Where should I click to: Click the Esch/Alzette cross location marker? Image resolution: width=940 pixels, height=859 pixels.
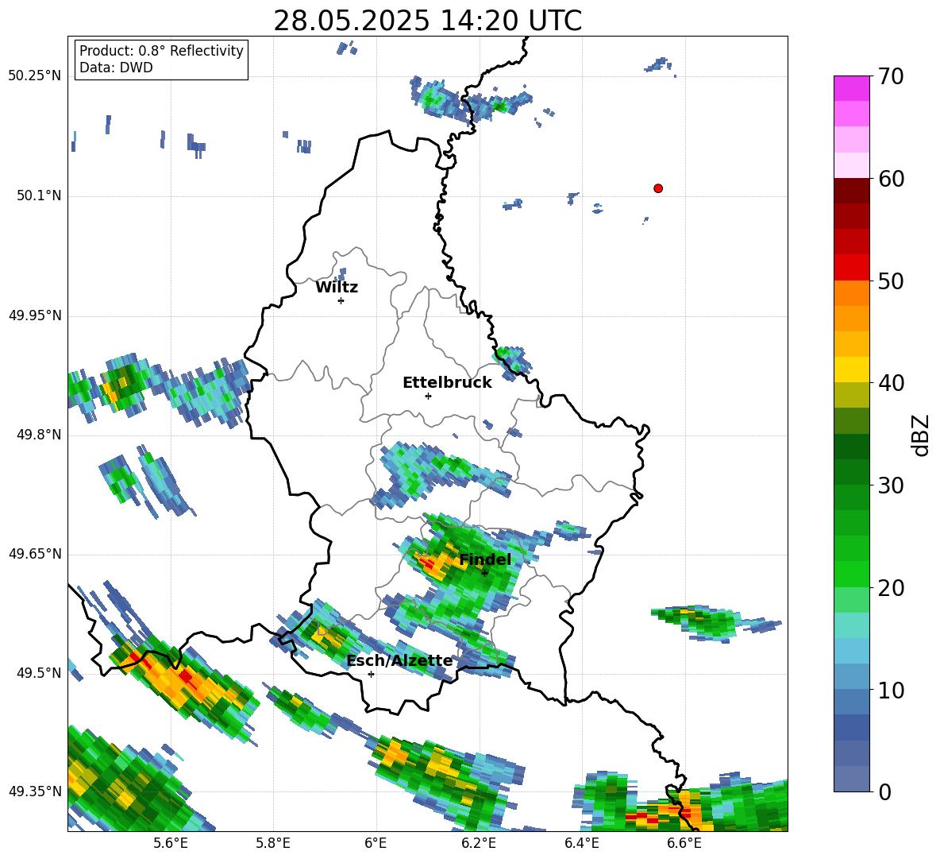tap(371, 674)
